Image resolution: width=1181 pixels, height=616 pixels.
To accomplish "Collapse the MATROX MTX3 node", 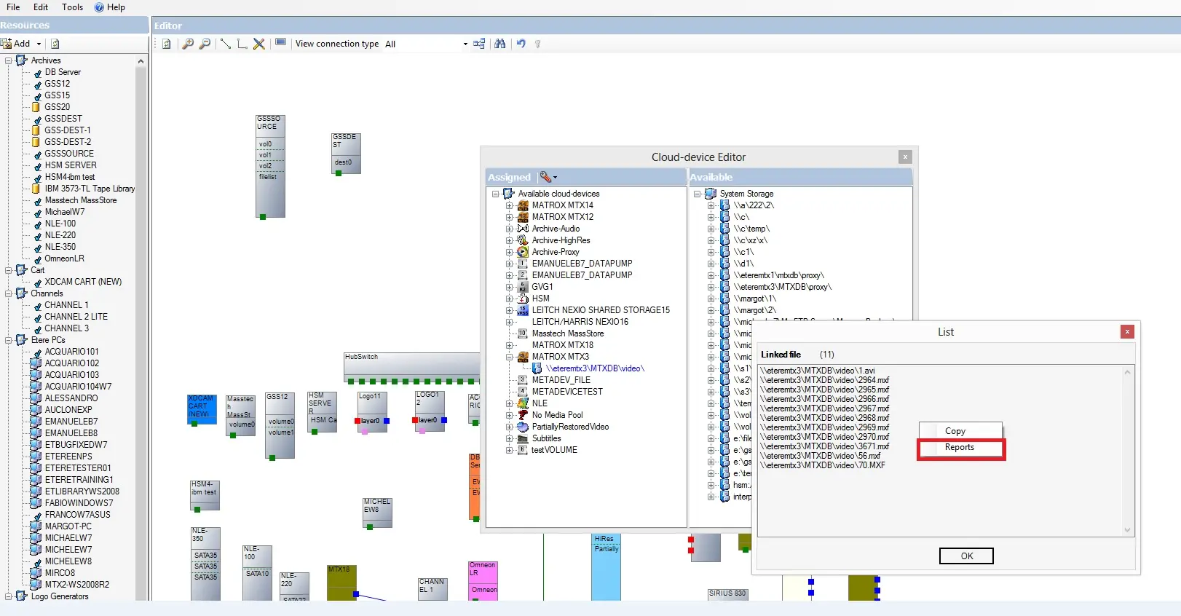I will [x=509, y=357].
